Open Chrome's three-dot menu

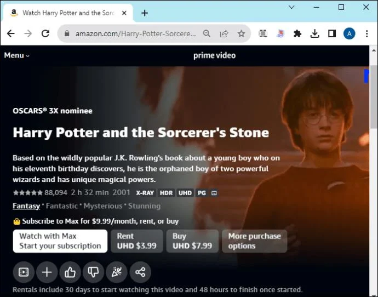[366, 33]
